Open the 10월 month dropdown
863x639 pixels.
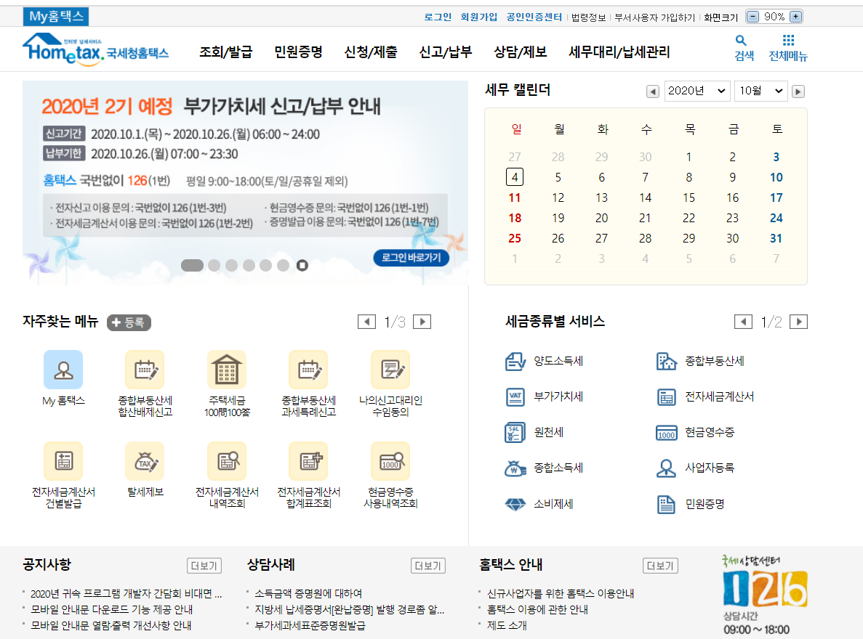[761, 91]
